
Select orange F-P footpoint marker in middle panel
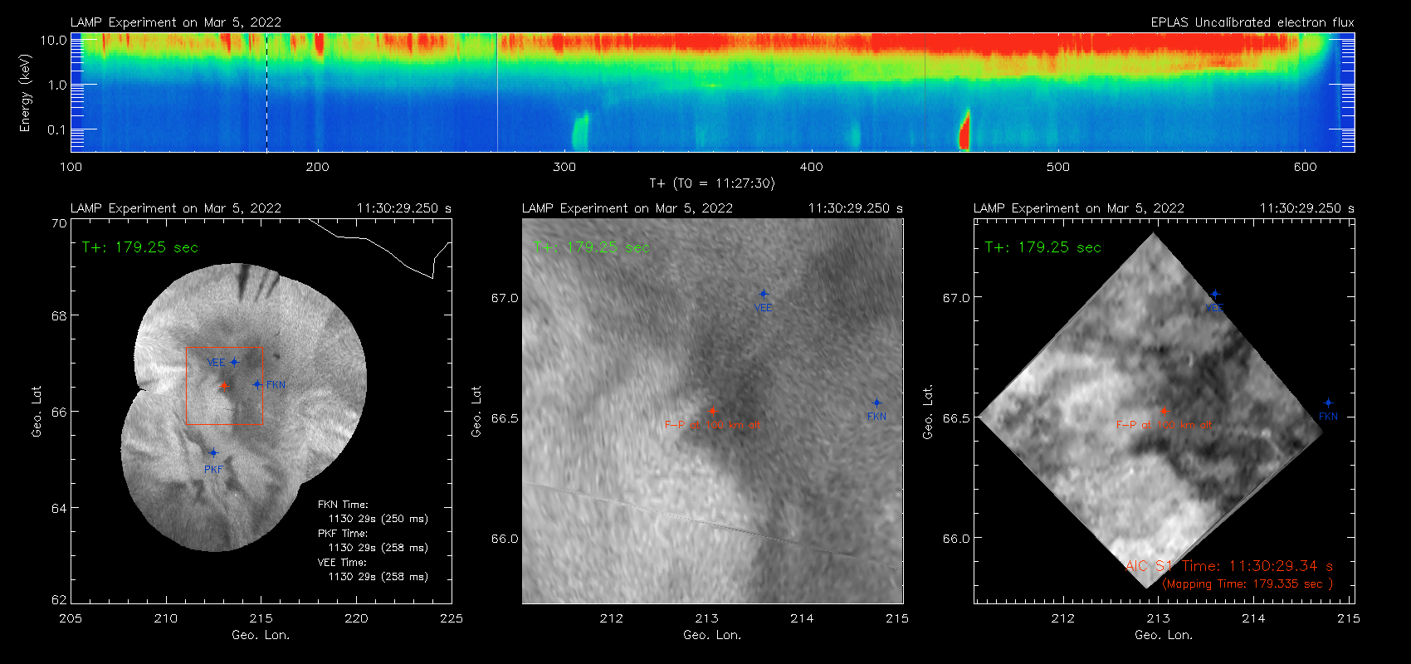(712, 412)
